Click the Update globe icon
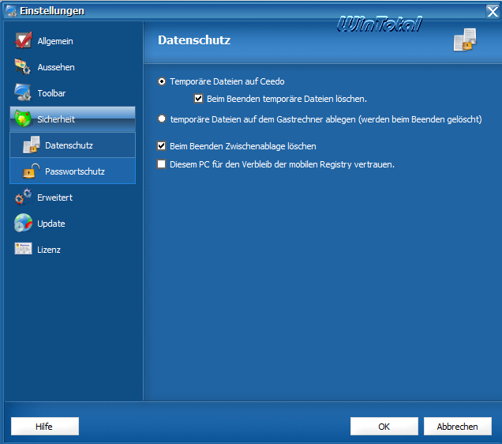Viewport: 502px width, 444px height. tap(23, 223)
